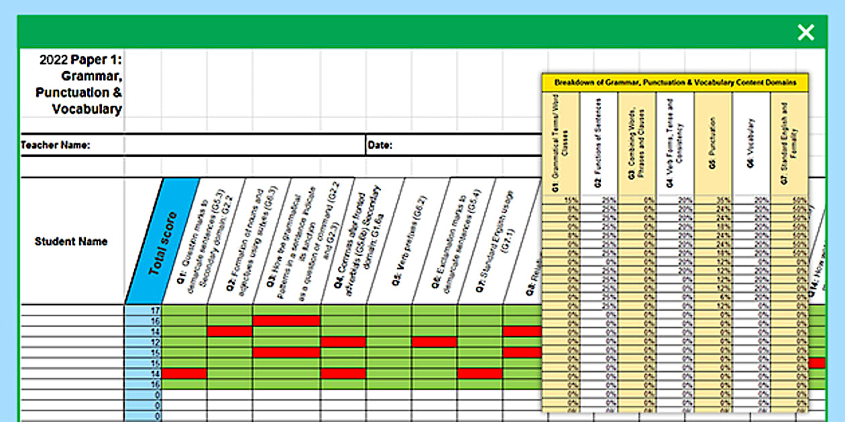Click the yellow Breakdown of Content Domains title
This screenshot has width=845, height=422.
coord(675,82)
